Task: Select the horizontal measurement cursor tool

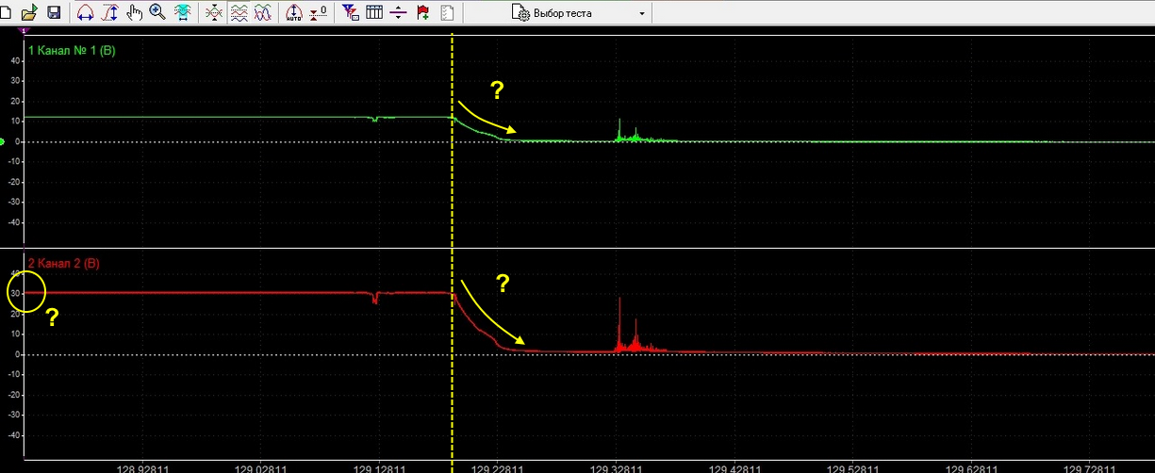Action: [x=85, y=12]
